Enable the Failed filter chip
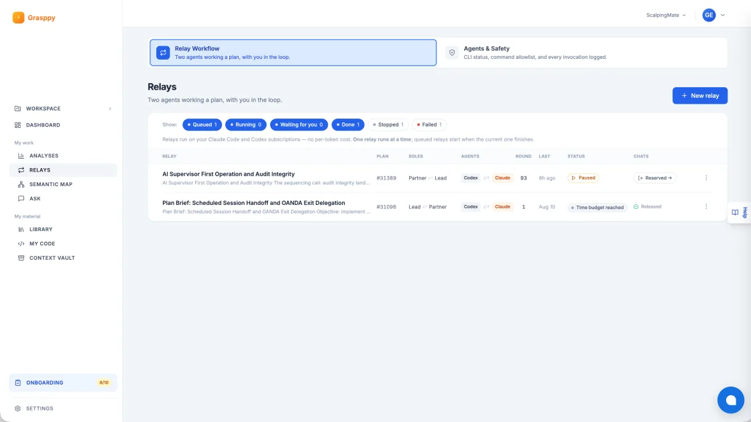Image resolution: width=751 pixels, height=422 pixels. (429, 125)
